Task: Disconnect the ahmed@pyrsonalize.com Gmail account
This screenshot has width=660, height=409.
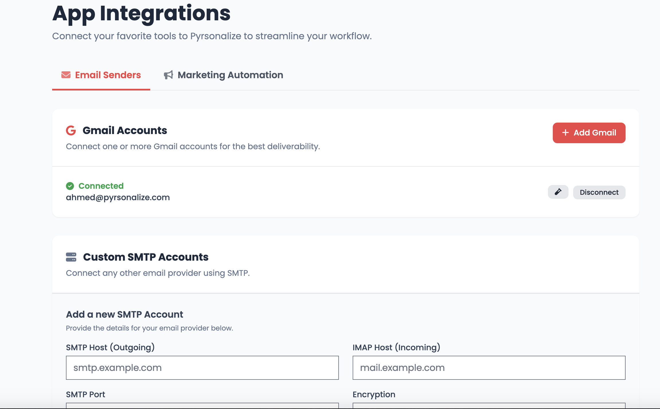Action: click(599, 192)
